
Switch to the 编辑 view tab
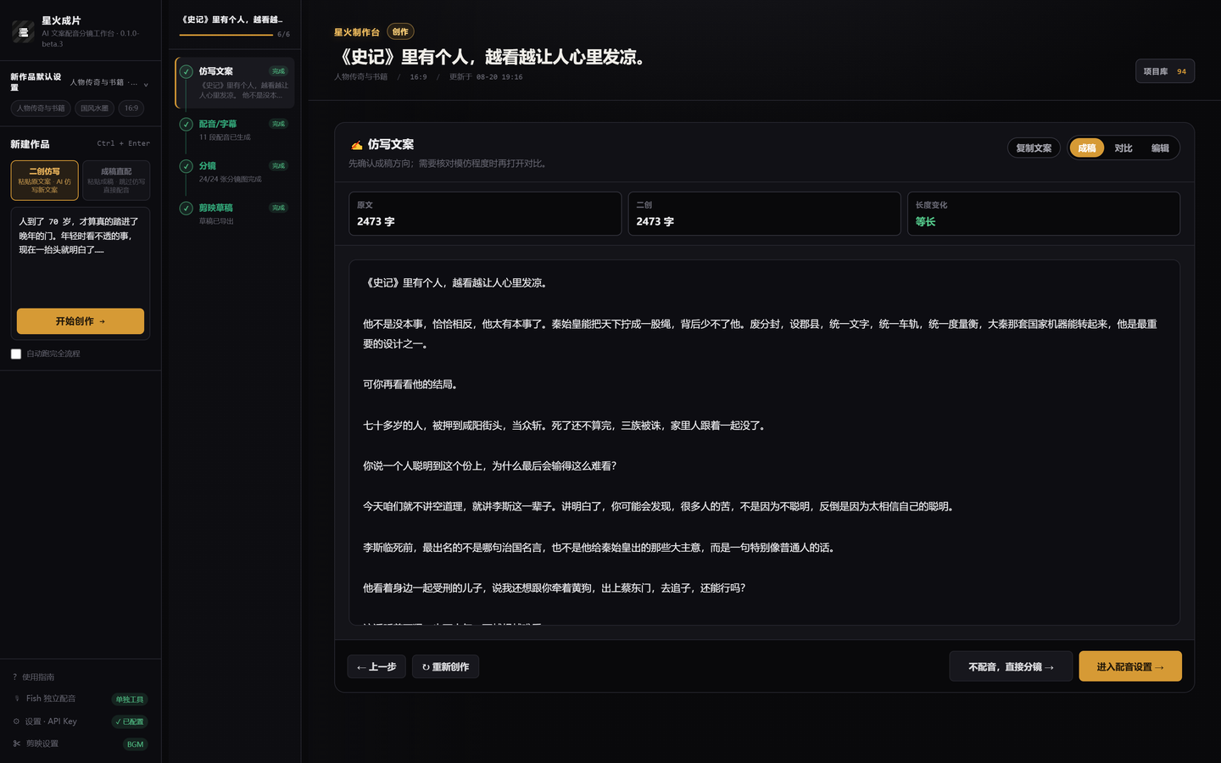(1160, 148)
